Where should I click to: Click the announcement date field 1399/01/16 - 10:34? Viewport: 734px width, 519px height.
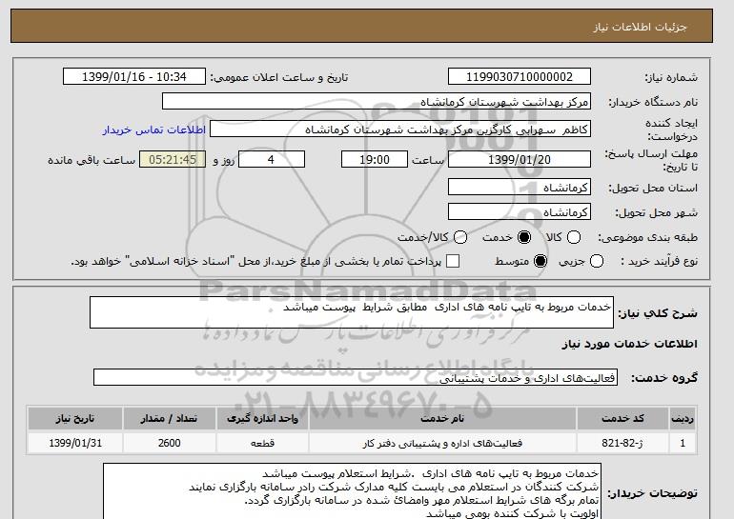134,77
